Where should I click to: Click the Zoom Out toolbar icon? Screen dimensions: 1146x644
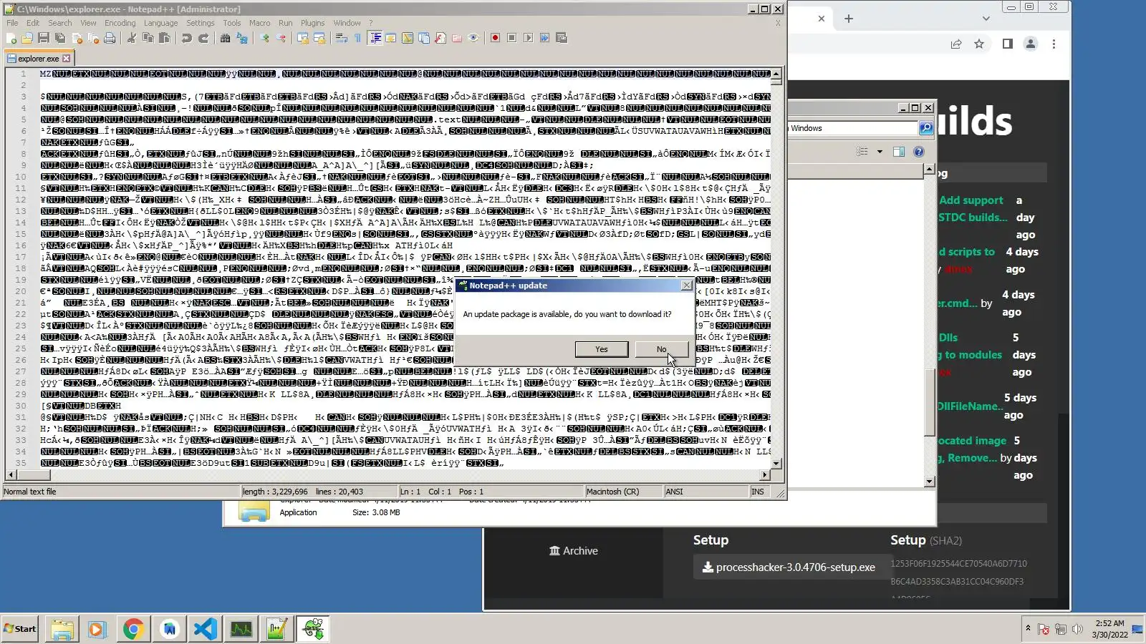coord(281,38)
